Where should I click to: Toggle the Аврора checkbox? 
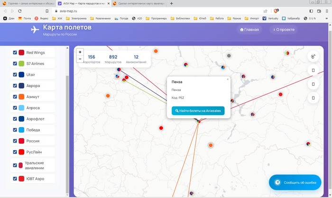(15, 86)
